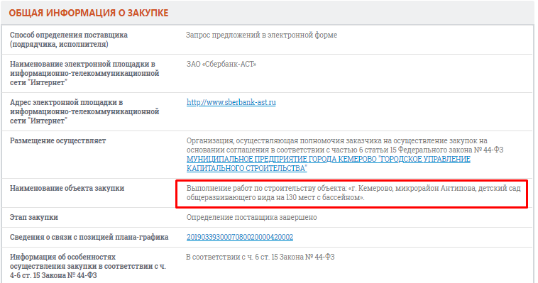Click the 'Организация, осуществляющая полномочия заказчика' text
Screen dimensions: 538x283
(x=345, y=145)
